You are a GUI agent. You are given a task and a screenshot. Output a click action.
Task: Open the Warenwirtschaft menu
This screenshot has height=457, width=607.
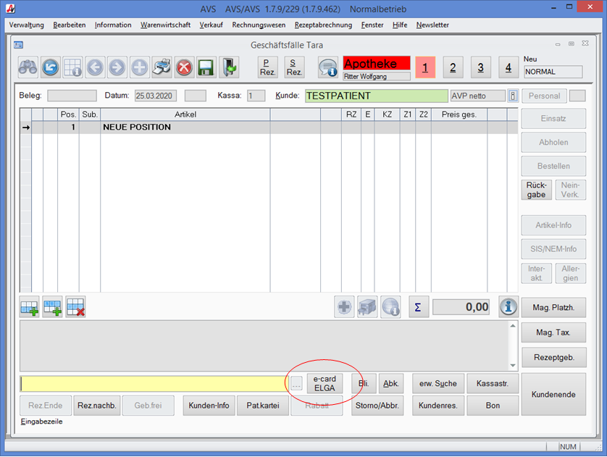[x=165, y=25]
